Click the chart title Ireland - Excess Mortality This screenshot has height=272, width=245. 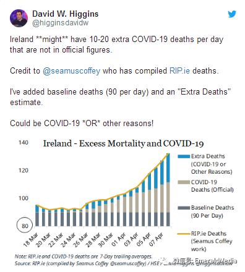pyautogui.click(x=123, y=143)
